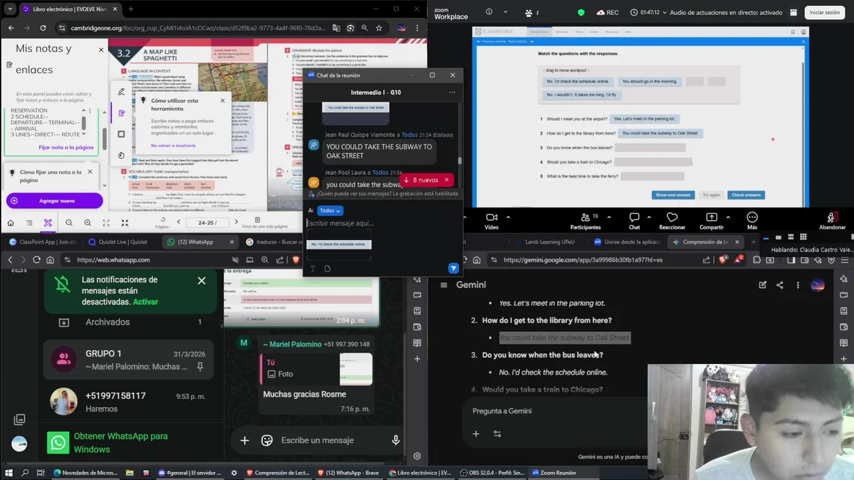The image size is (854, 480).
Task: Click Abandonar to leave the meeting
Action: click(832, 221)
